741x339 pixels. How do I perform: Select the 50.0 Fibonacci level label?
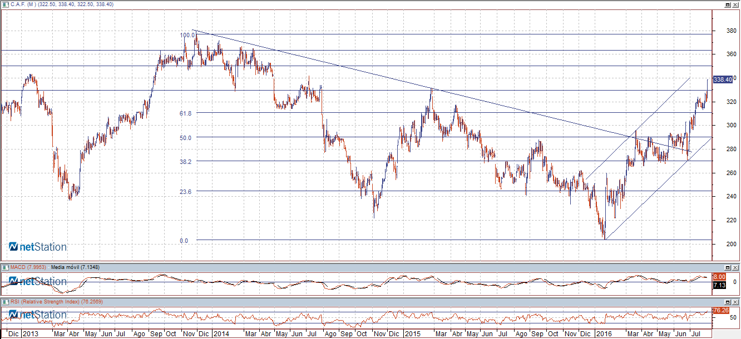click(186, 137)
